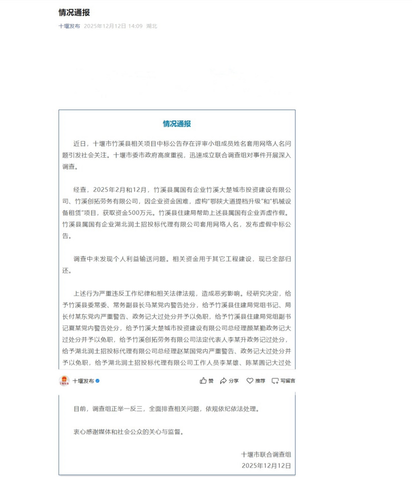Open 十堰发布 account link under the title
Screen dimensions: 412x477
[x=69, y=26]
